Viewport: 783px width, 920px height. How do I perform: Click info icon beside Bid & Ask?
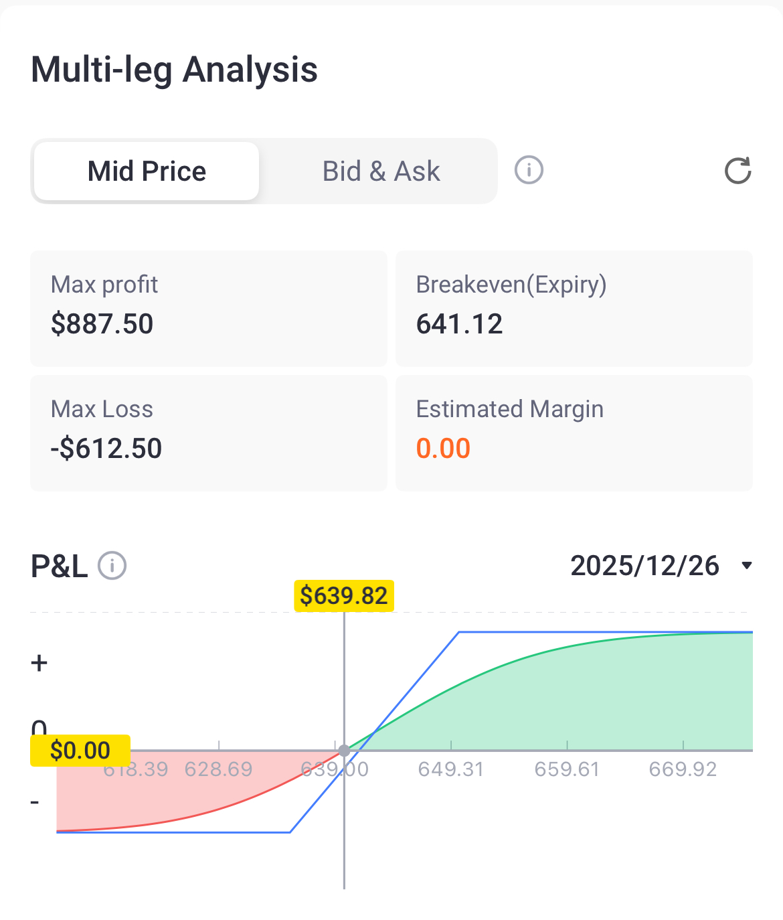tap(529, 170)
